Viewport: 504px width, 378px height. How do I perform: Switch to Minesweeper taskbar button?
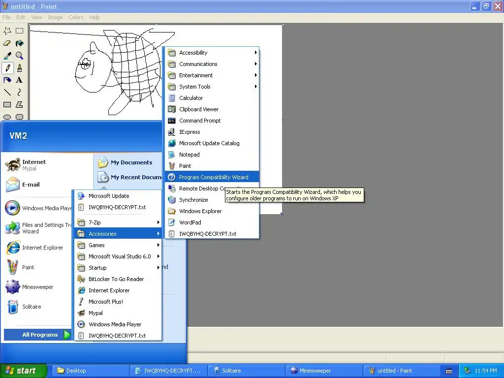pyautogui.click(x=324, y=371)
